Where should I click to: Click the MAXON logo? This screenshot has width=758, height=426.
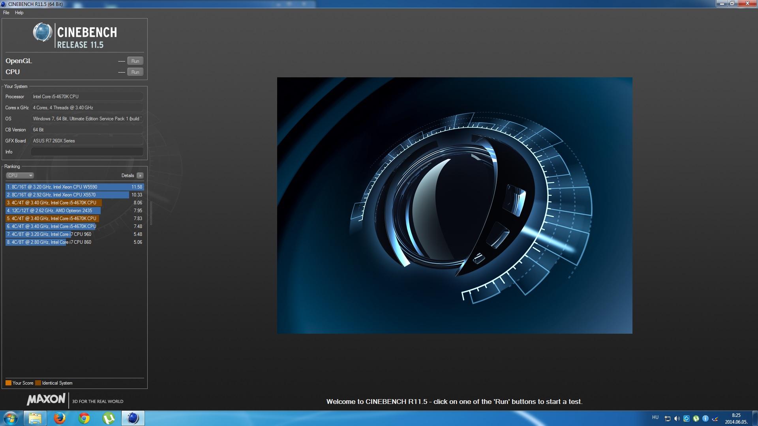pos(46,400)
